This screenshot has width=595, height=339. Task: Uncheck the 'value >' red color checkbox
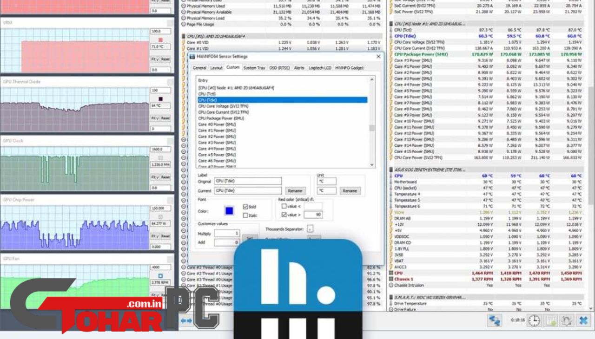pos(284,215)
